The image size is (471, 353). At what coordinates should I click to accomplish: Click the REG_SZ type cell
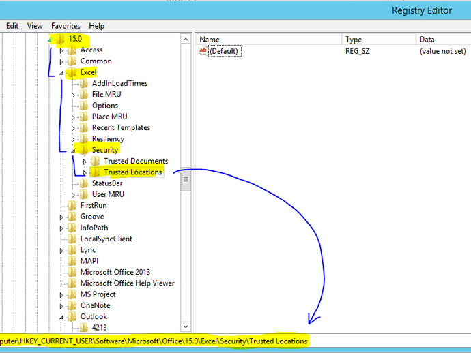click(x=358, y=51)
